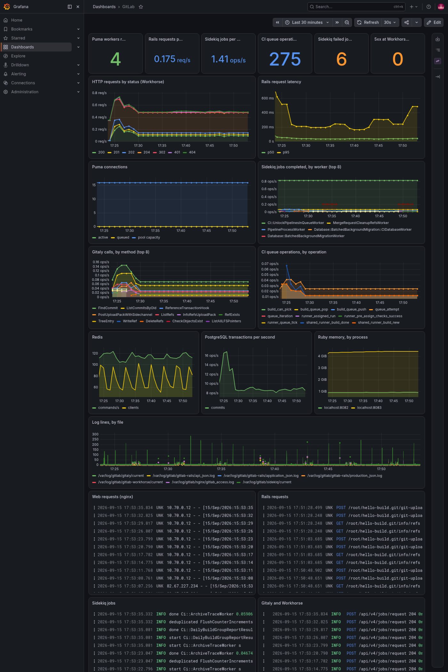Viewport: 448px width, 672px height.
Task: Expand the Alerting section chevron
Action: point(78,74)
